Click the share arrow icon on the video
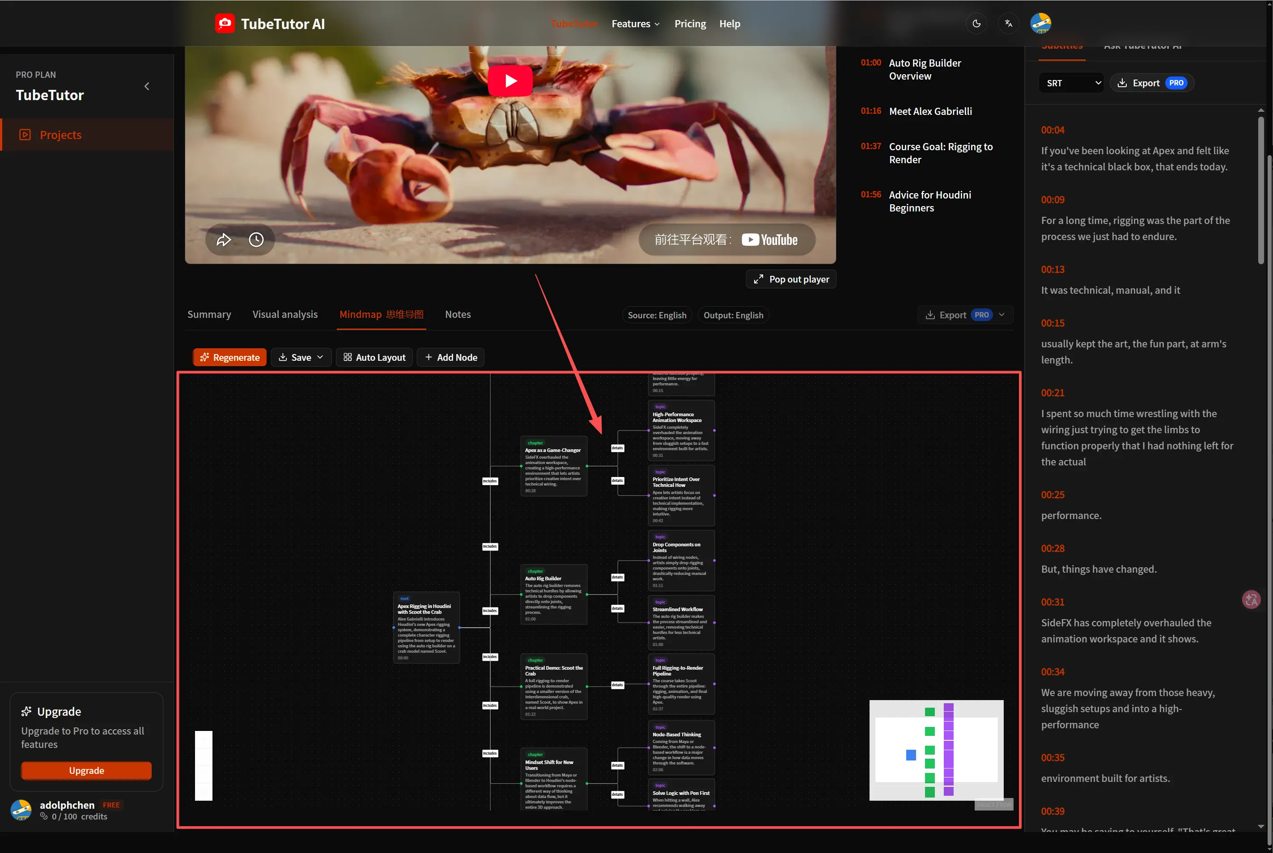The image size is (1273, 853). pos(224,239)
